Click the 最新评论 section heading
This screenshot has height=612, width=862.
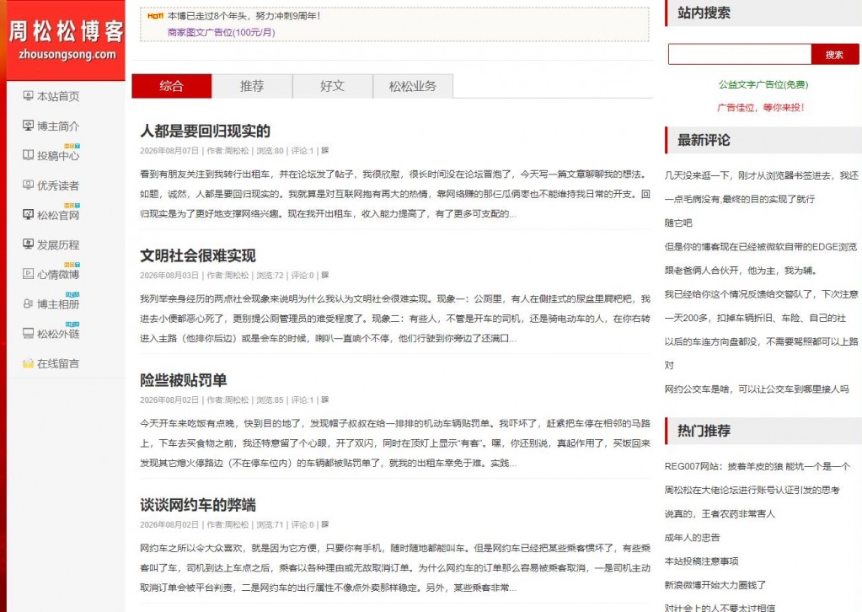pos(704,140)
